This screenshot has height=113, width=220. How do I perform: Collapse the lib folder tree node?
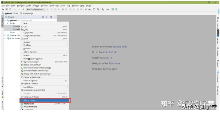[8, 23]
